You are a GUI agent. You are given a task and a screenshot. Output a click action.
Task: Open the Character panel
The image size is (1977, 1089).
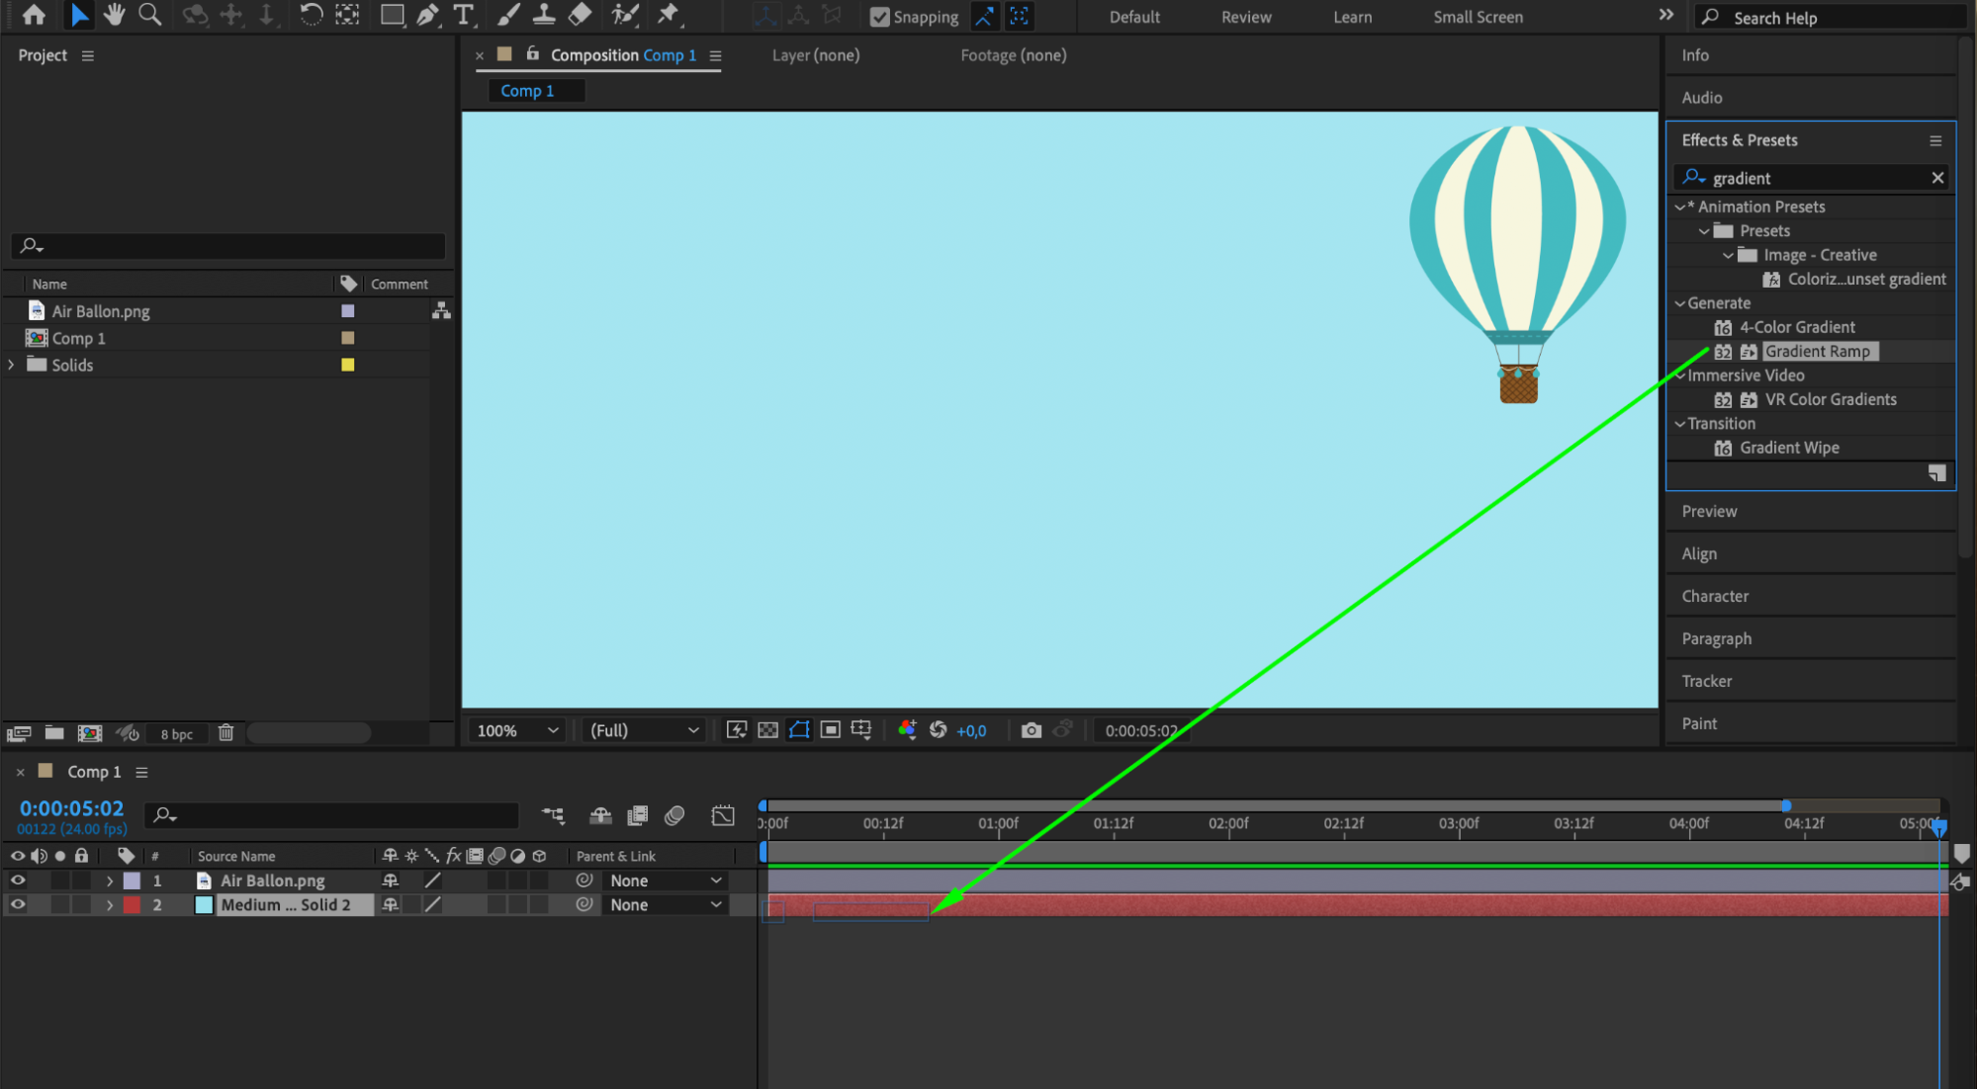point(1715,596)
